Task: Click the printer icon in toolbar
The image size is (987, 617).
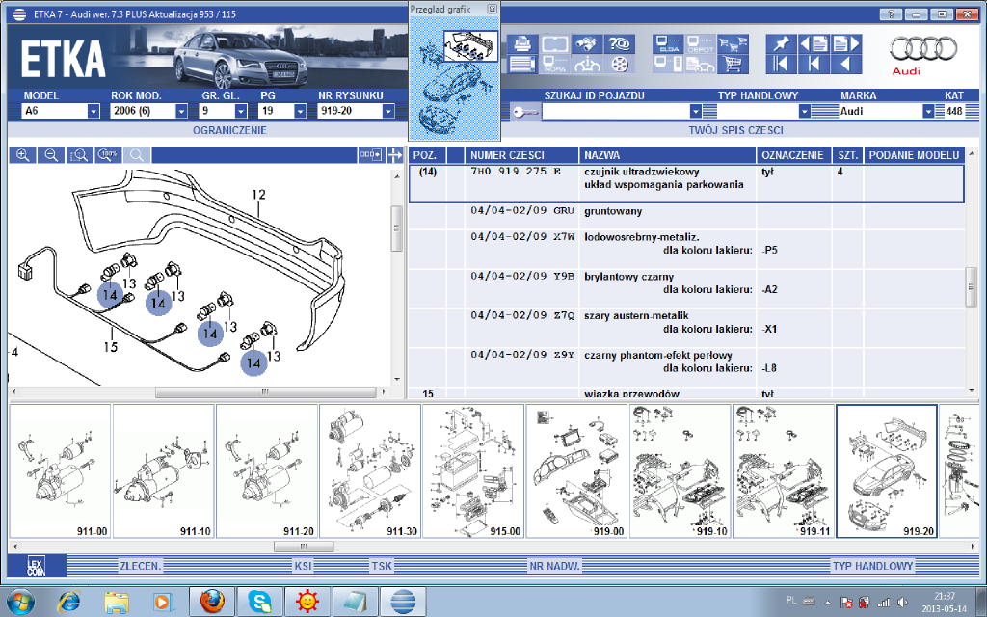Action: pyautogui.click(x=522, y=44)
